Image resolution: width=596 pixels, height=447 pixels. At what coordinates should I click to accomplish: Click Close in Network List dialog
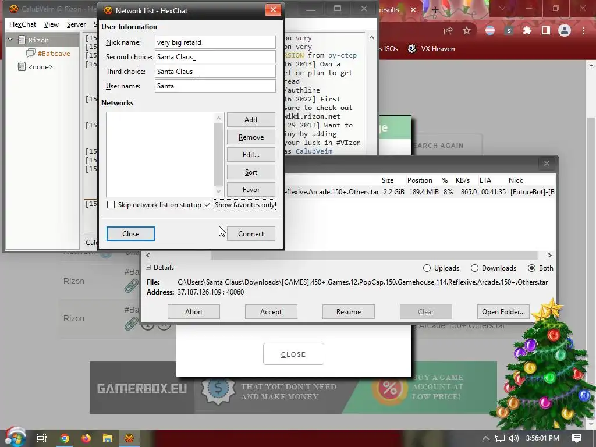pos(130,234)
